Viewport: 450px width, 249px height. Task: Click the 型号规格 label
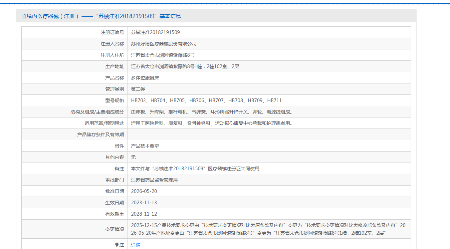(115, 100)
